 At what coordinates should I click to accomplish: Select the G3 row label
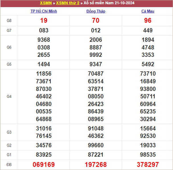tap(9, 132)
